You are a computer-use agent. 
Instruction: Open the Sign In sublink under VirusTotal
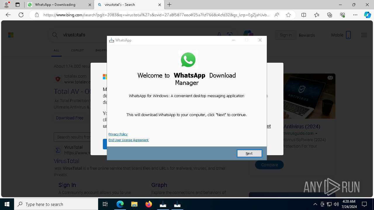click(x=67, y=185)
